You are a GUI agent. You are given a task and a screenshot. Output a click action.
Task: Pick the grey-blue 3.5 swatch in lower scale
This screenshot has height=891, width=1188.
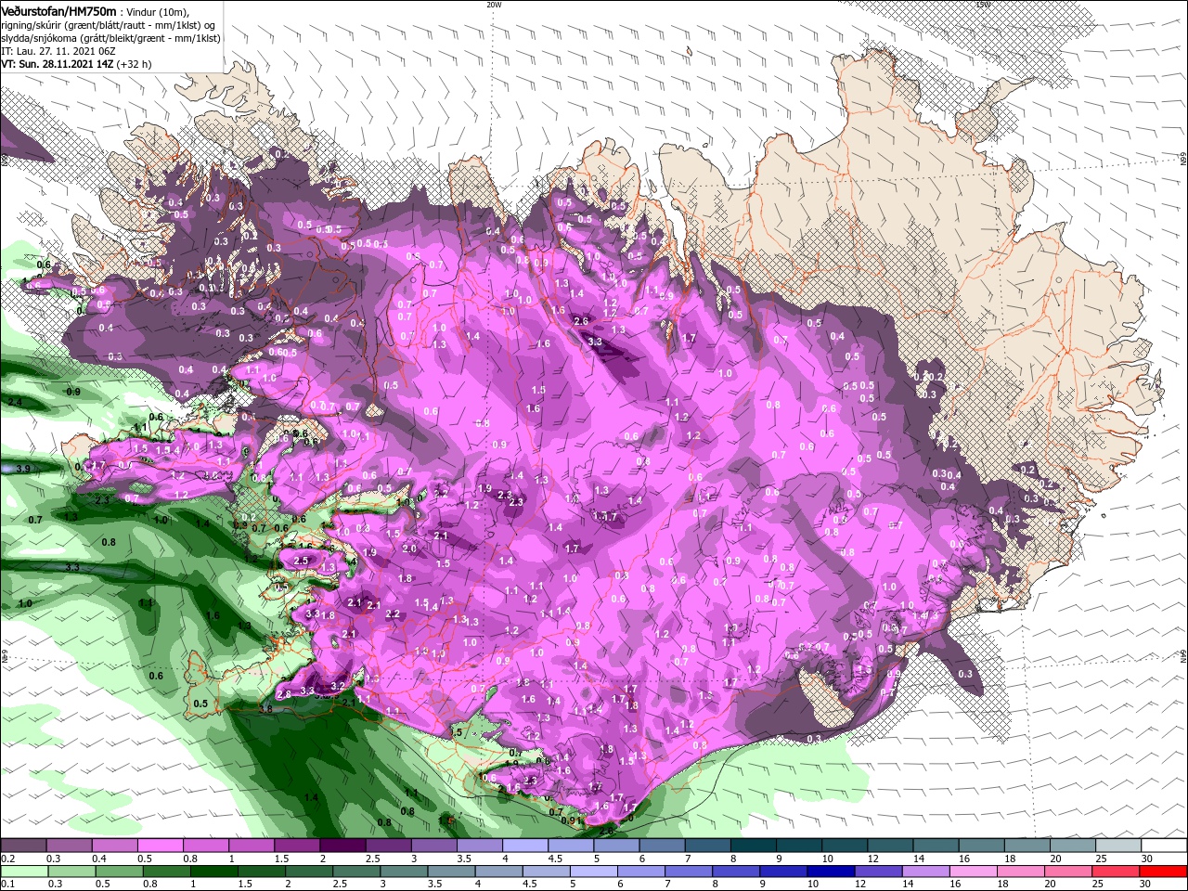click(452, 872)
